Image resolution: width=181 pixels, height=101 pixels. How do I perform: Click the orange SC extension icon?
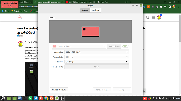pos(148,7)
